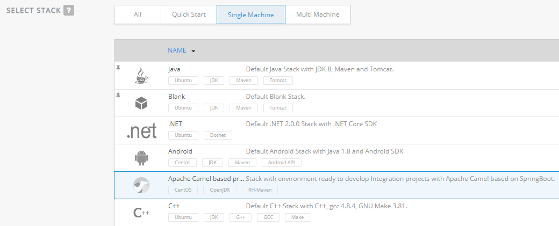
Task: Click 'Default Java Stack with JDK 8' description
Action: pyautogui.click(x=320, y=69)
